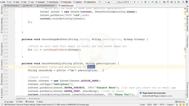Click the error indicator at top of scrollbar
Screen dimensions: 189x106
tap(185, 9)
